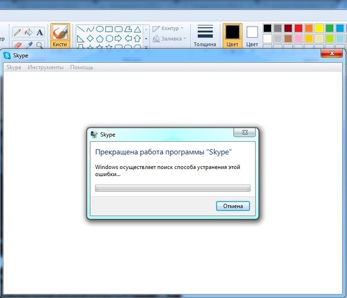This screenshot has width=347, height=298.
Task: Close the Skype crash dialog
Action: coord(245,133)
